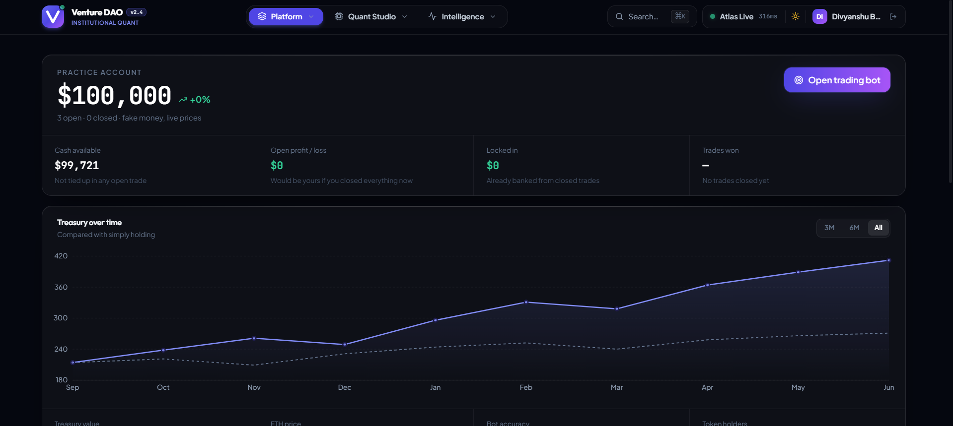Expand the Intelligence dropdown chevron
This screenshot has height=426, width=953.
coord(493,16)
